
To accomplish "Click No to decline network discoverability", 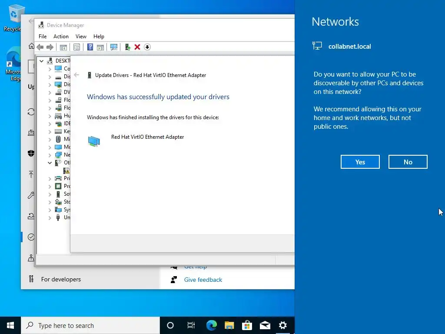I will [x=408, y=162].
